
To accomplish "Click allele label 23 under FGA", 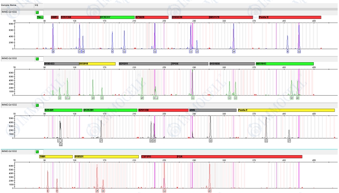I will pyautogui.click(x=210, y=191).
